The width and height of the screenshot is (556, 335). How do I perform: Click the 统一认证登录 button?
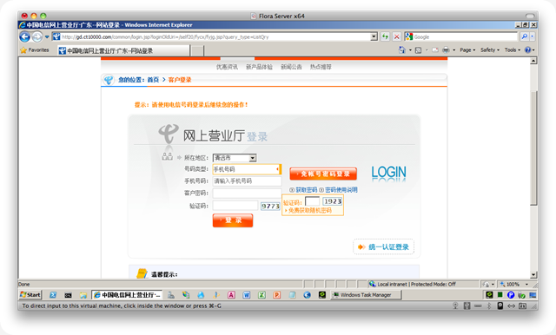[384, 246]
